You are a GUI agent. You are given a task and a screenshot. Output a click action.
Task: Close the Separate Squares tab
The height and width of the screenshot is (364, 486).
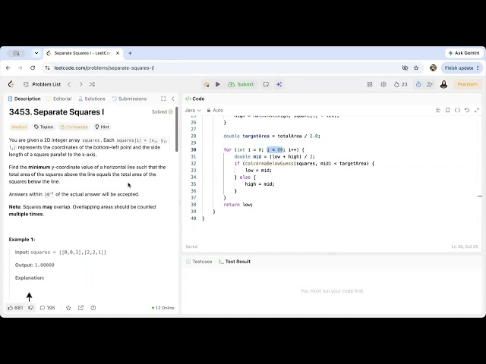click(118, 53)
